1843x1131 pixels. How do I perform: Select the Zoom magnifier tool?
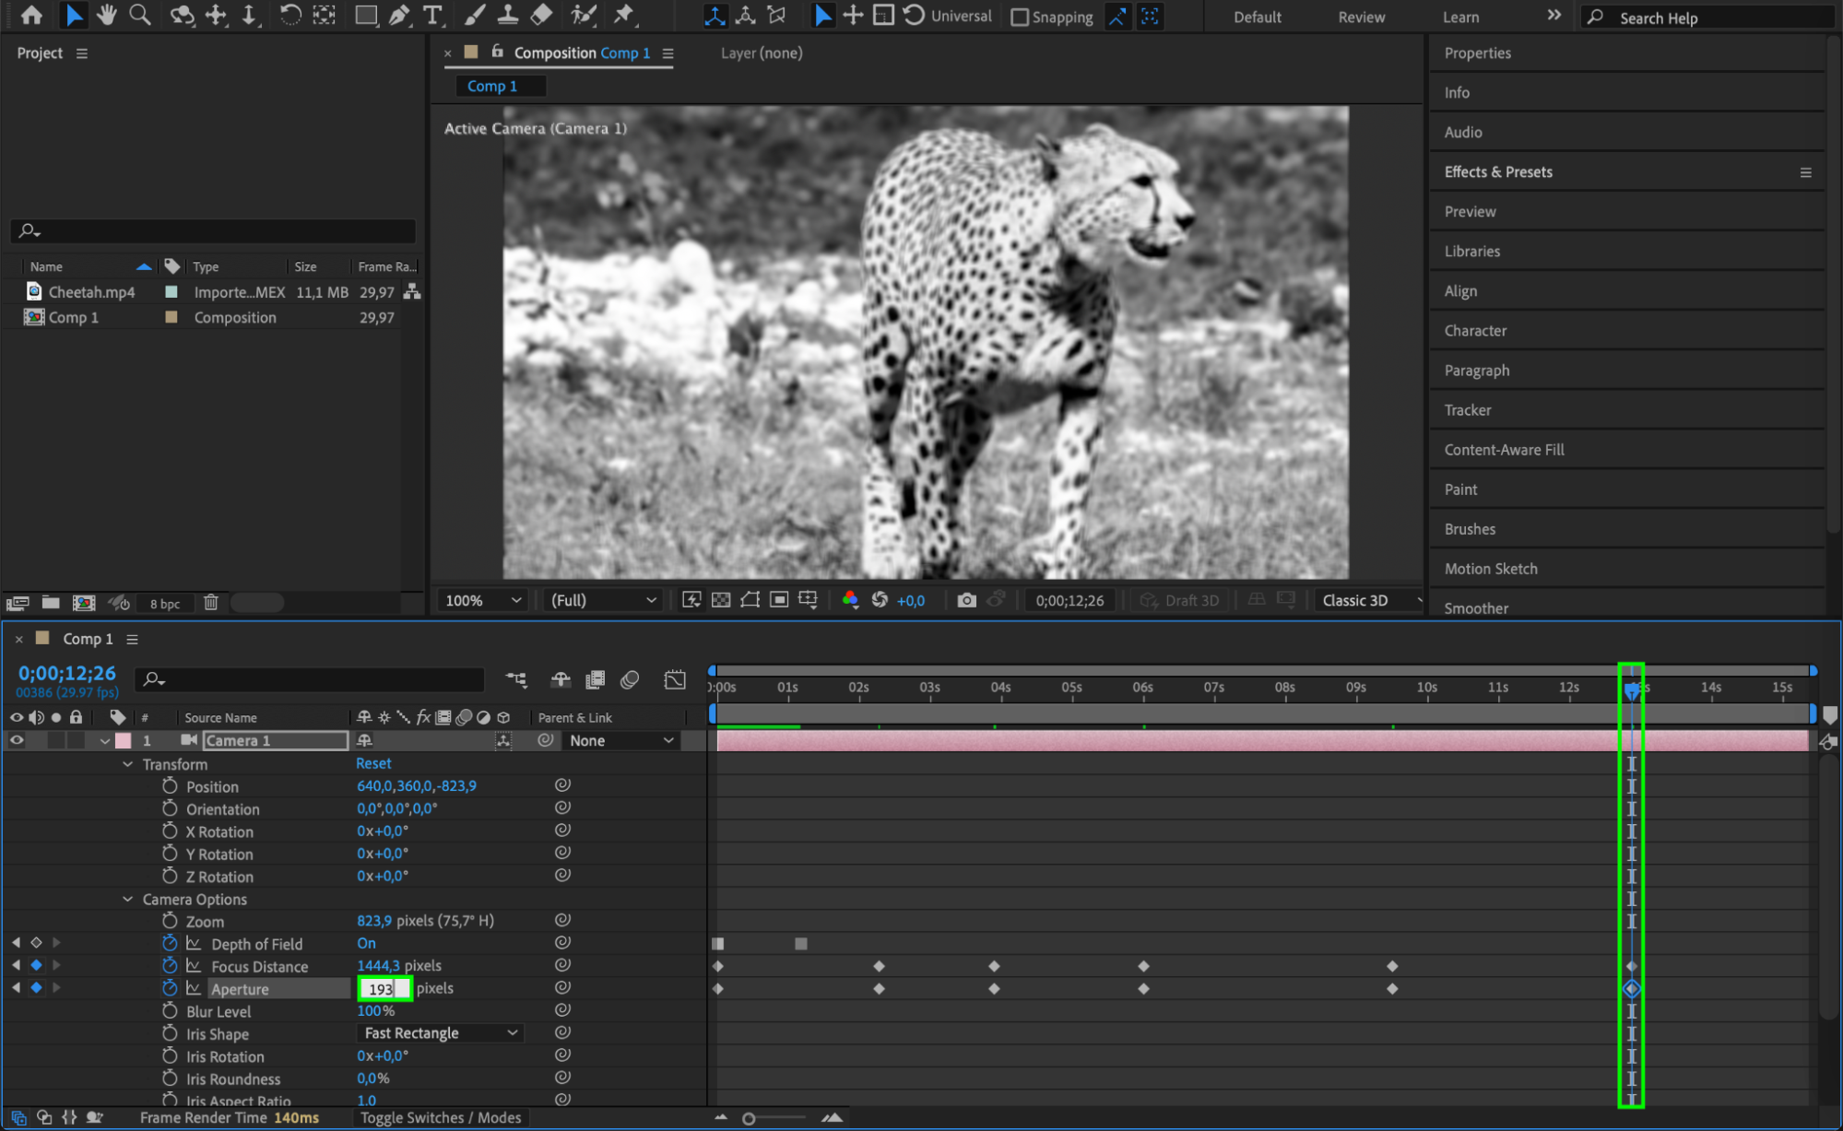140,15
